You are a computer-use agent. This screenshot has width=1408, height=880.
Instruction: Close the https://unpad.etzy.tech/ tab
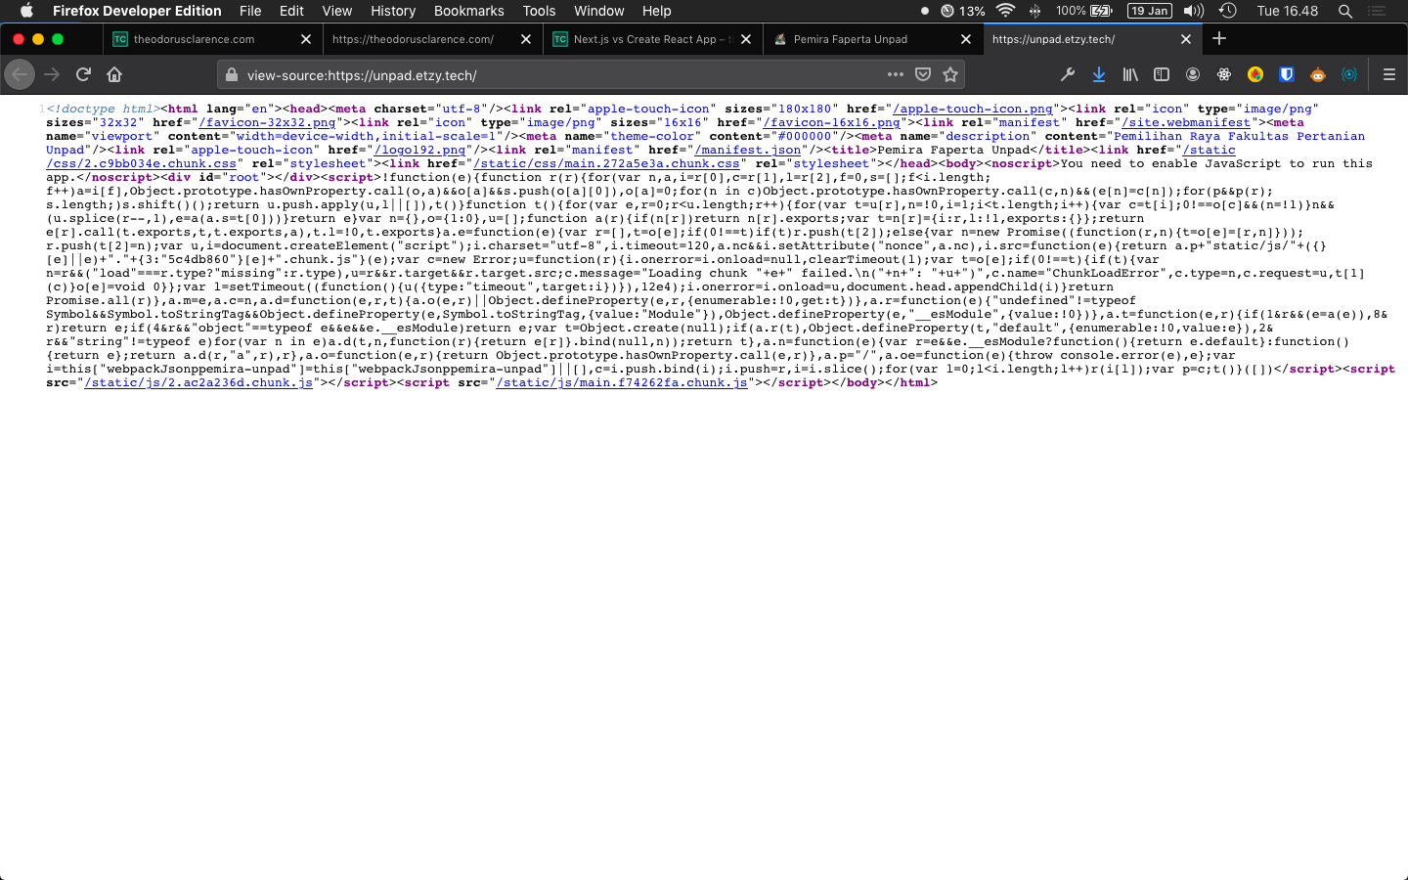(1186, 39)
